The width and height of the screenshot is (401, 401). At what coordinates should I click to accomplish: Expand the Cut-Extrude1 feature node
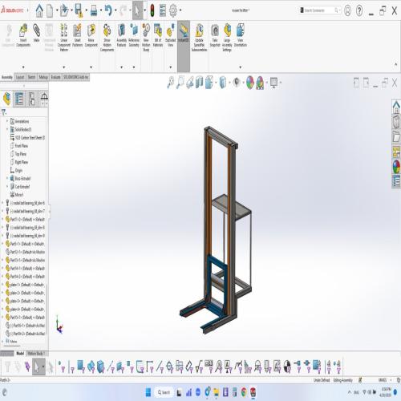[x=7, y=186]
